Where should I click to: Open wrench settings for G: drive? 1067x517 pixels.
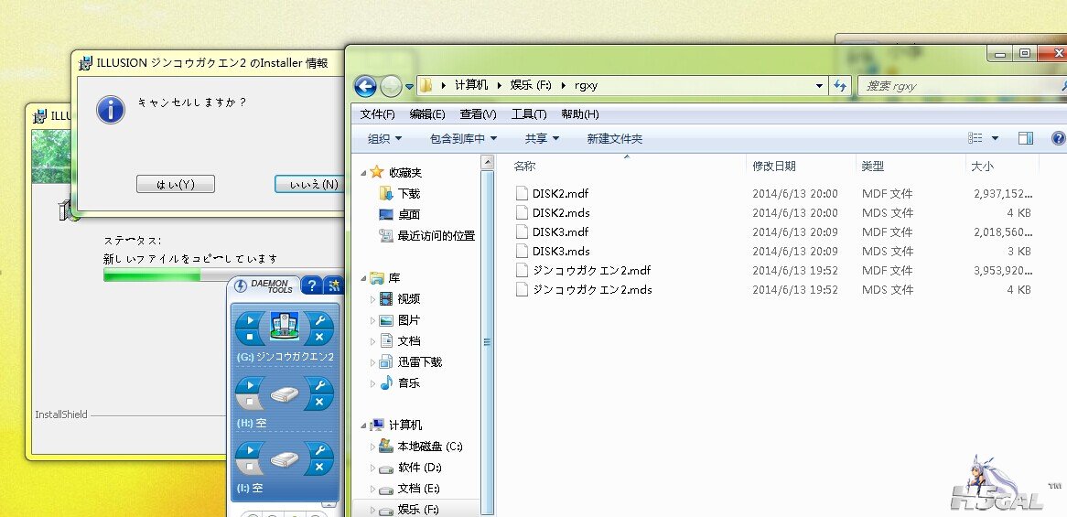319,319
